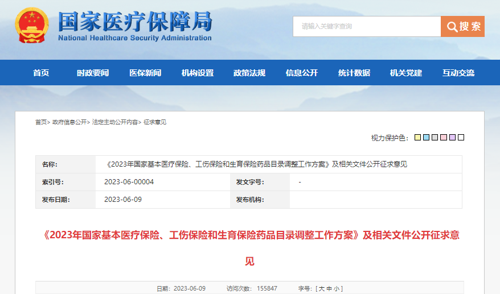Select 统计数据 in the navigation bar
500x294 pixels.
(x=354, y=73)
